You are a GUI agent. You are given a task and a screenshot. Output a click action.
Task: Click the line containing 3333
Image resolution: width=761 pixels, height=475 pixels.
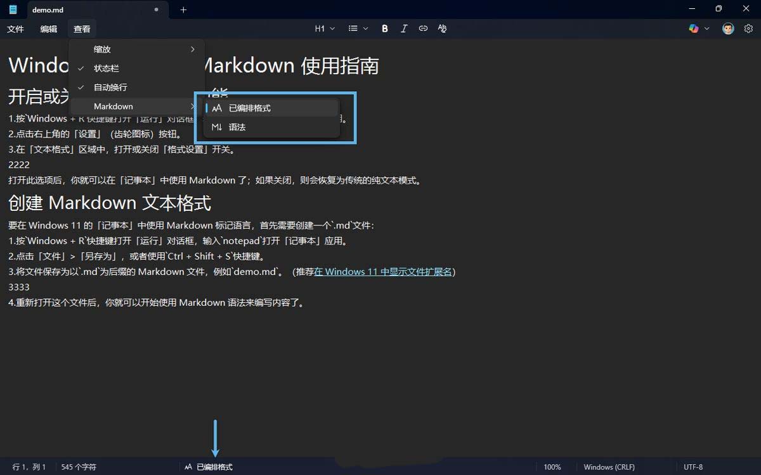pyautogui.click(x=19, y=287)
